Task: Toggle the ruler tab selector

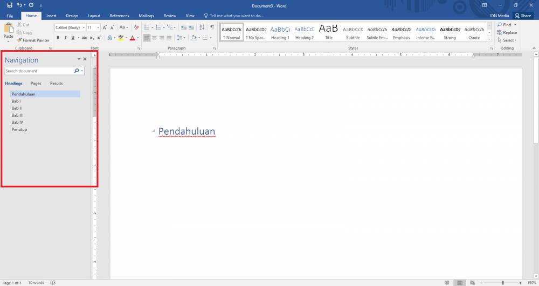Action: click(x=95, y=55)
